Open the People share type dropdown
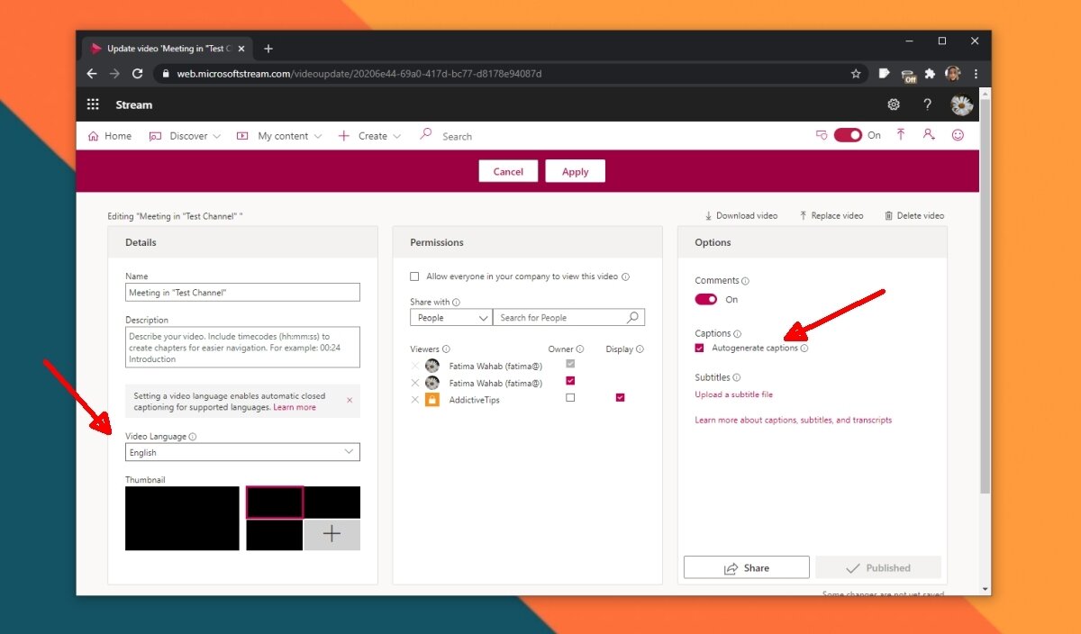This screenshot has width=1081, height=634. [x=450, y=317]
